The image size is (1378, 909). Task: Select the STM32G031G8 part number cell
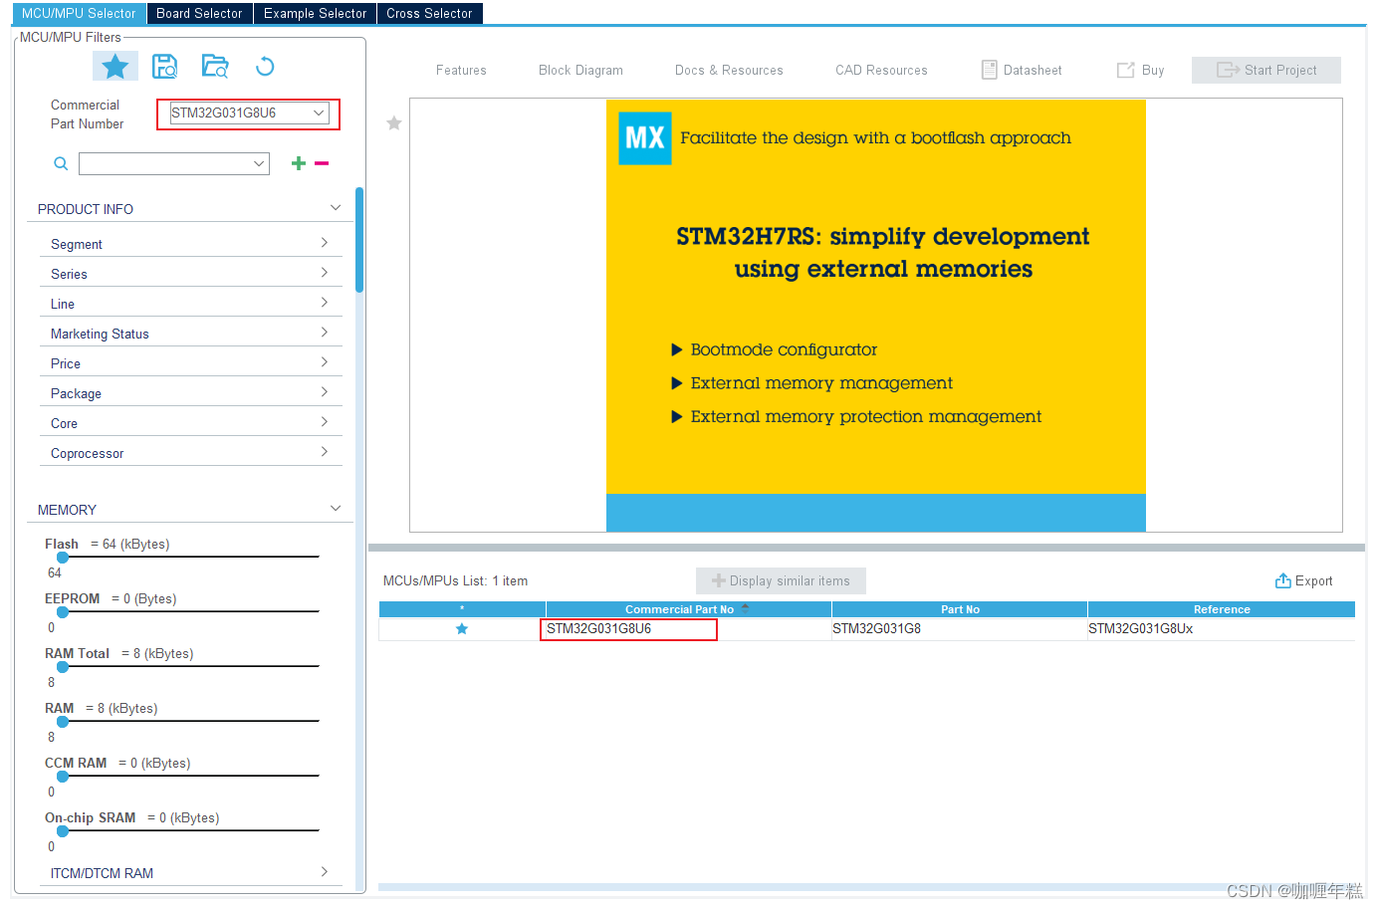[x=960, y=629]
